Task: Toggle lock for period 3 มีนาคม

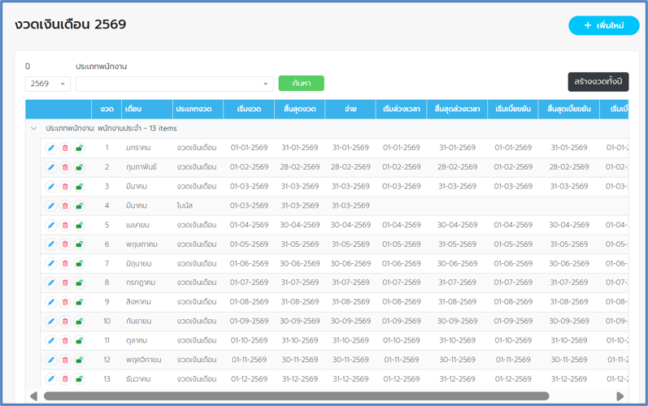Action: 80,187
